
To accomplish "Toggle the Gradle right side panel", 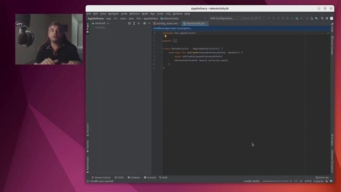I will point(332,28).
